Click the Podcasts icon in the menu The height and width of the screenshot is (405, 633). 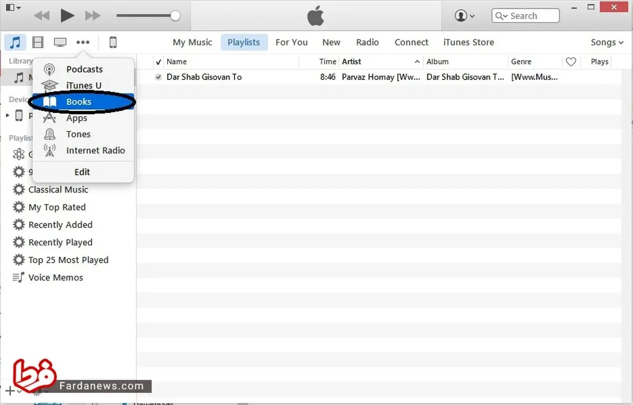coord(49,69)
